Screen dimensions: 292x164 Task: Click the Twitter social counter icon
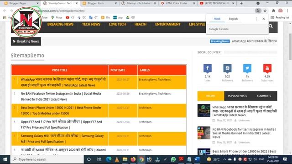[x=247, y=68]
